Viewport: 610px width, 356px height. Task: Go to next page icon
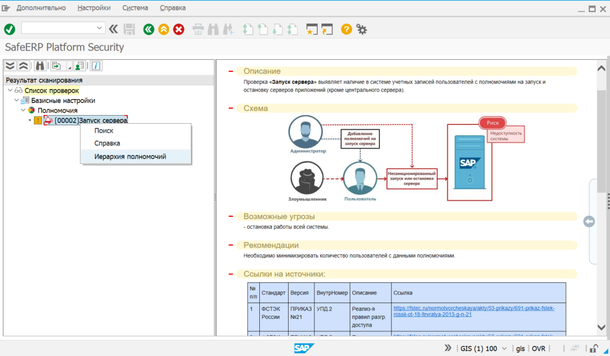[x=278, y=29]
